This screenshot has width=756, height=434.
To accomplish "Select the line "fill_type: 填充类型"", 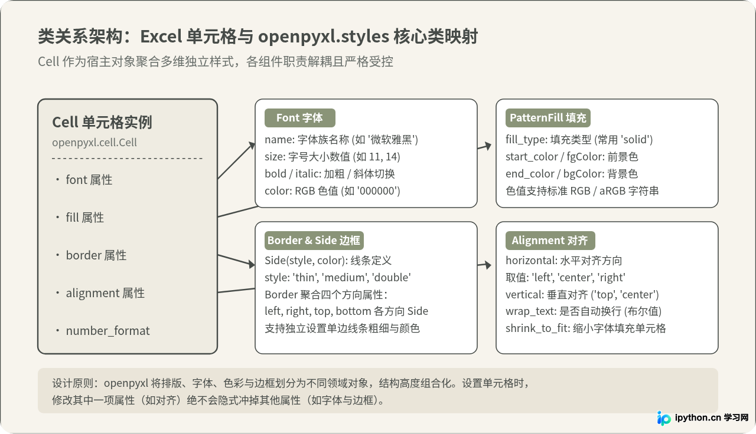I will point(579,140).
